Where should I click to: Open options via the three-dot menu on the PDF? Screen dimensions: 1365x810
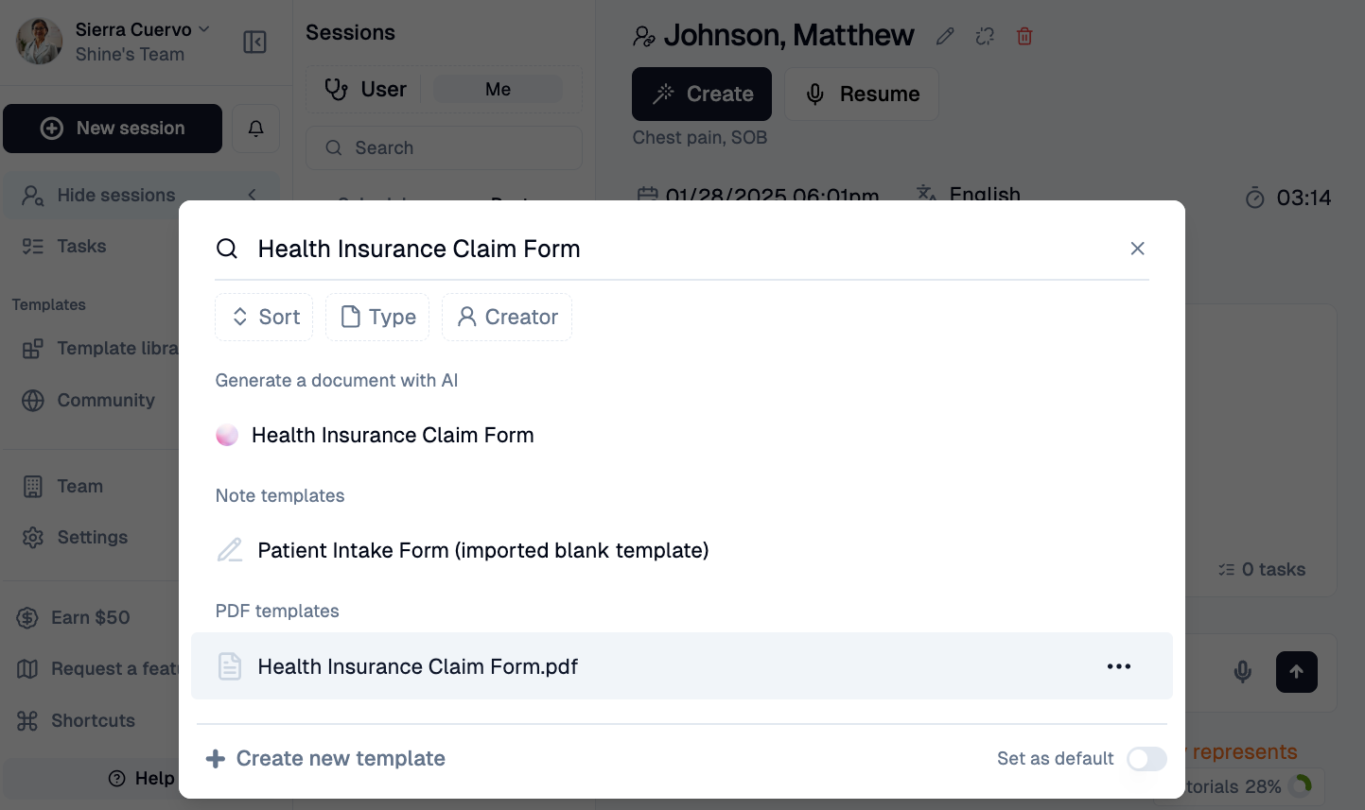(x=1118, y=666)
